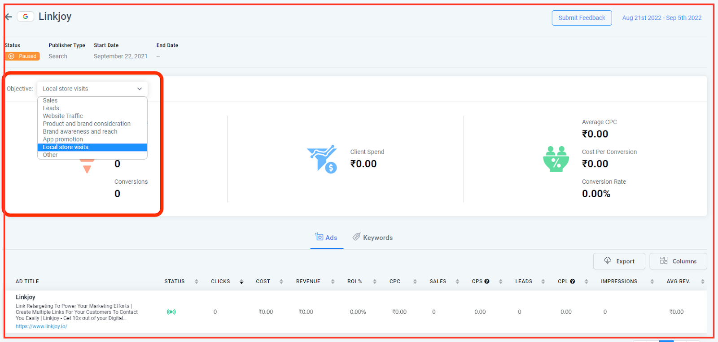
Task: Sort by AD STATUS column arrows
Action: coord(197,281)
